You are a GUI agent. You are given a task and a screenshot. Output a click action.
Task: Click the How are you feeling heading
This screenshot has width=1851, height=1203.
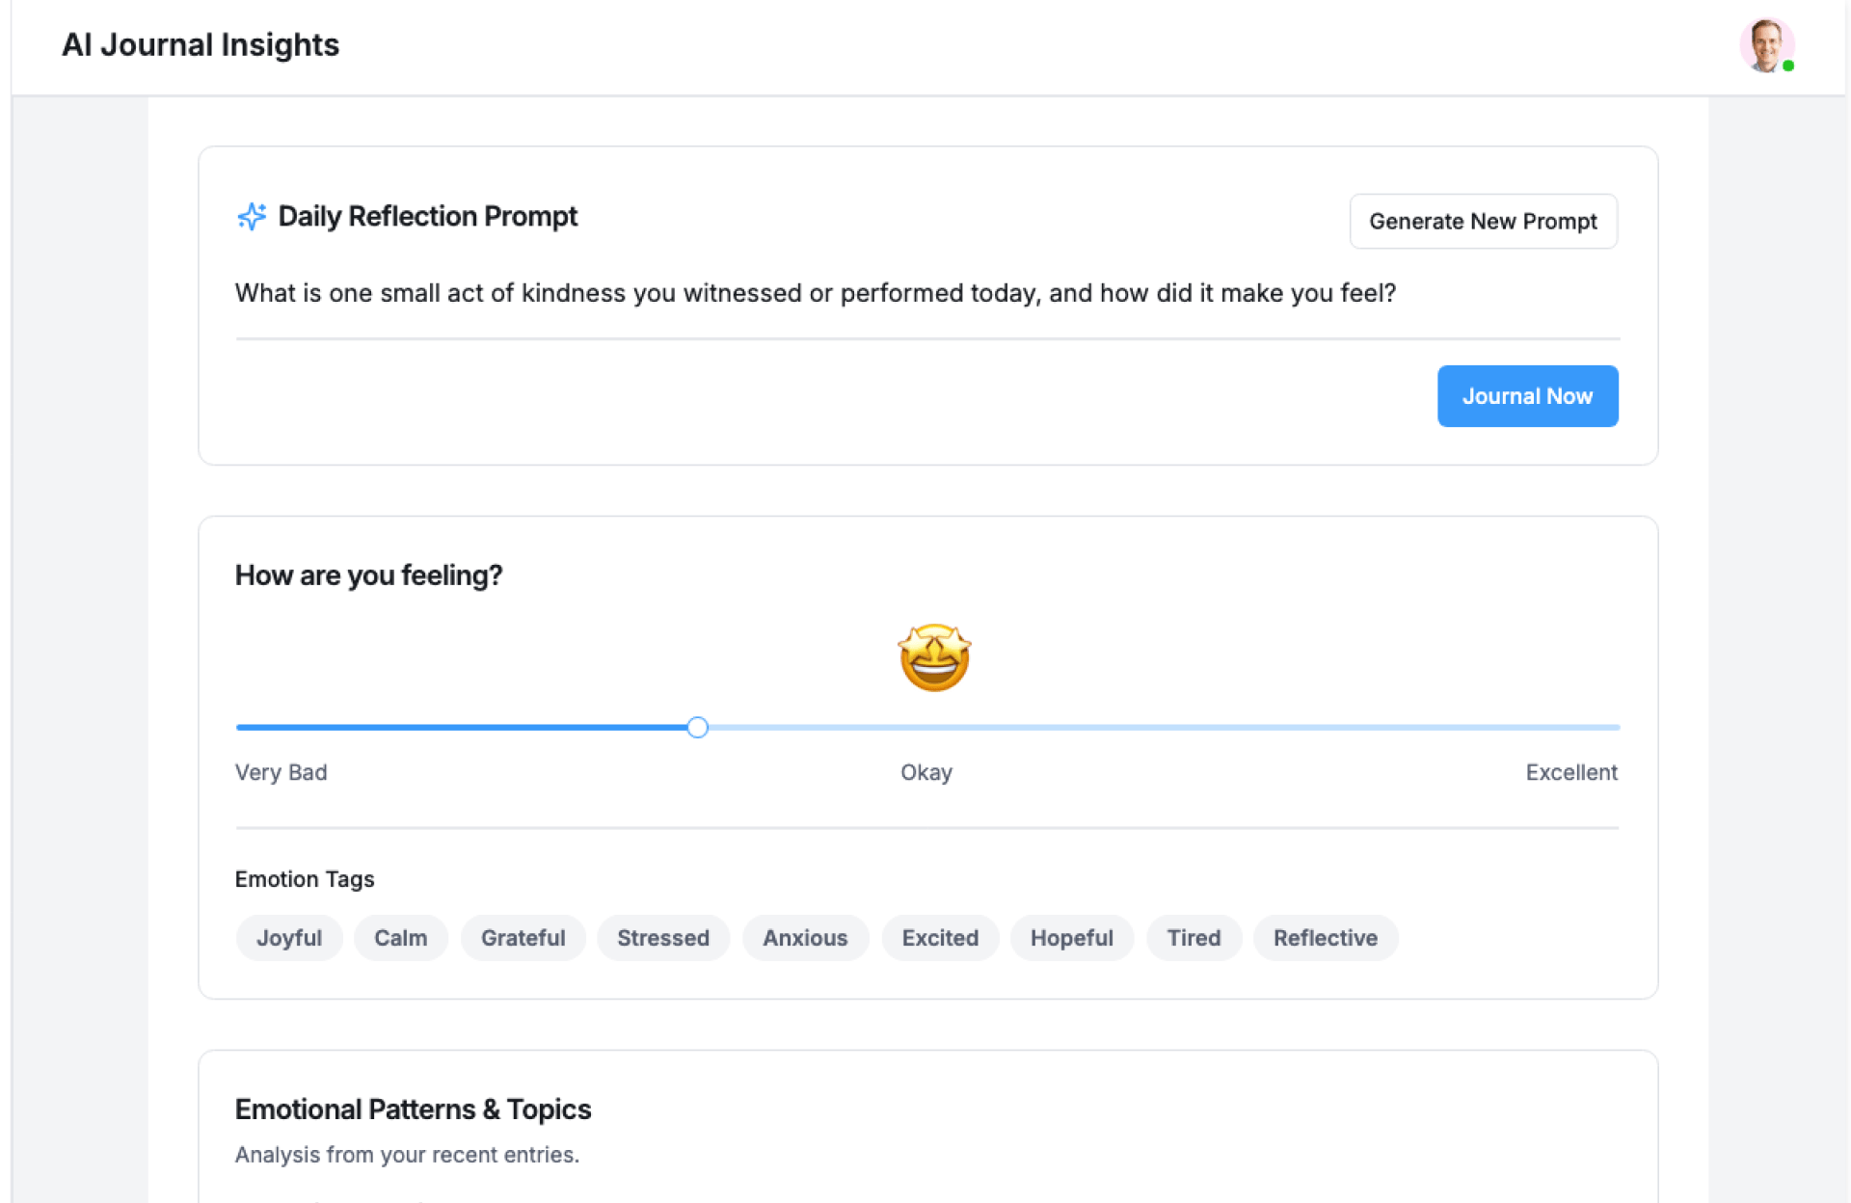tap(368, 575)
